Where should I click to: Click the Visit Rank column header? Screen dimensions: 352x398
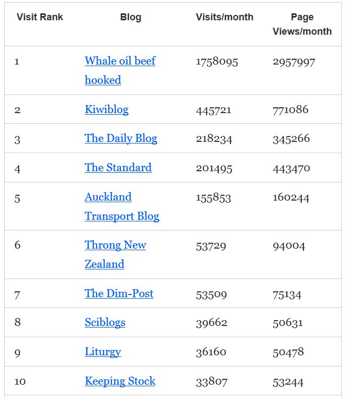pos(40,17)
